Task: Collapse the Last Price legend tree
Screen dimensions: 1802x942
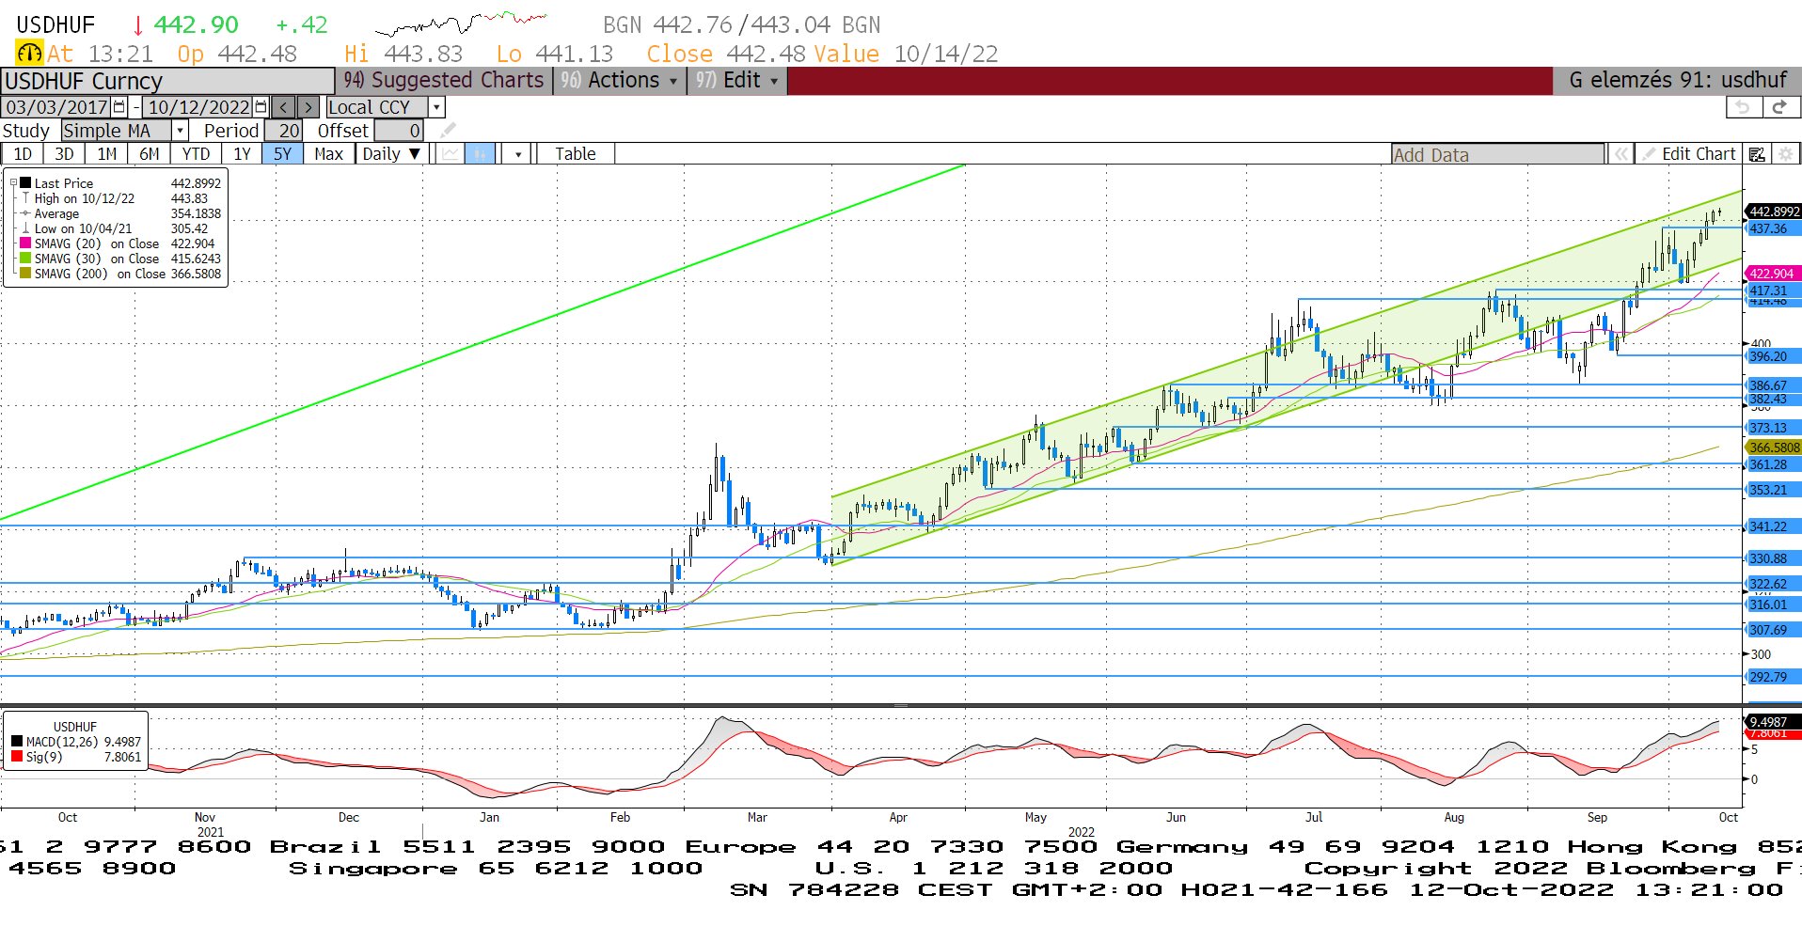Action: [x=13, y=183]
